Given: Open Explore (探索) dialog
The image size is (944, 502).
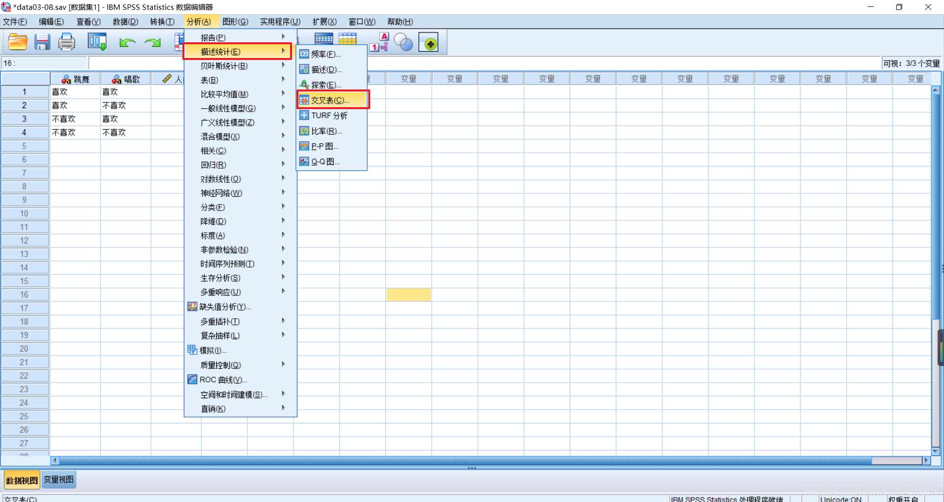Looking at the screenshot, I should click(x=332, y=85).
